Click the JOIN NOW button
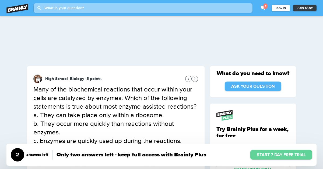Image resolution: width=323 pixels, height=169 pixels. (x=305, y=8)
